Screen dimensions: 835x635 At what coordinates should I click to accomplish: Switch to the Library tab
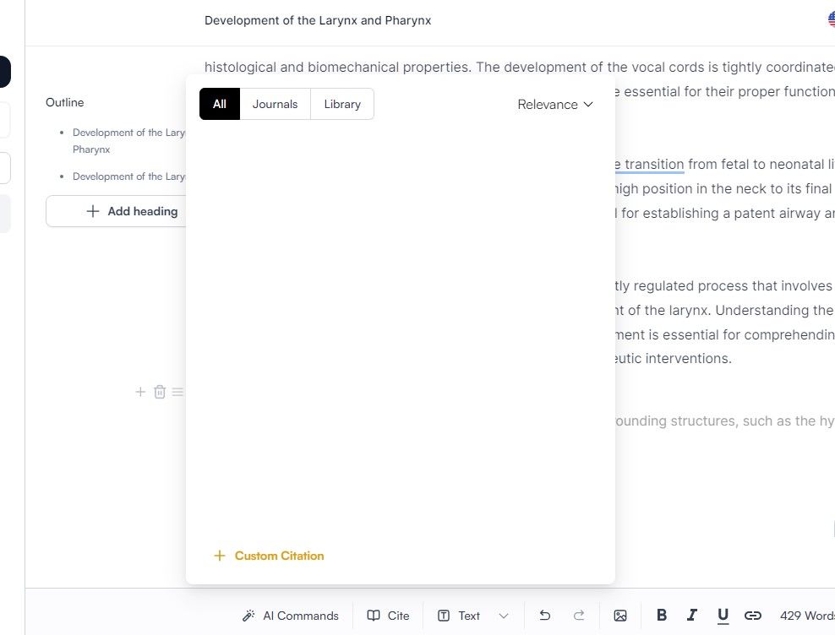pos(342,104)
